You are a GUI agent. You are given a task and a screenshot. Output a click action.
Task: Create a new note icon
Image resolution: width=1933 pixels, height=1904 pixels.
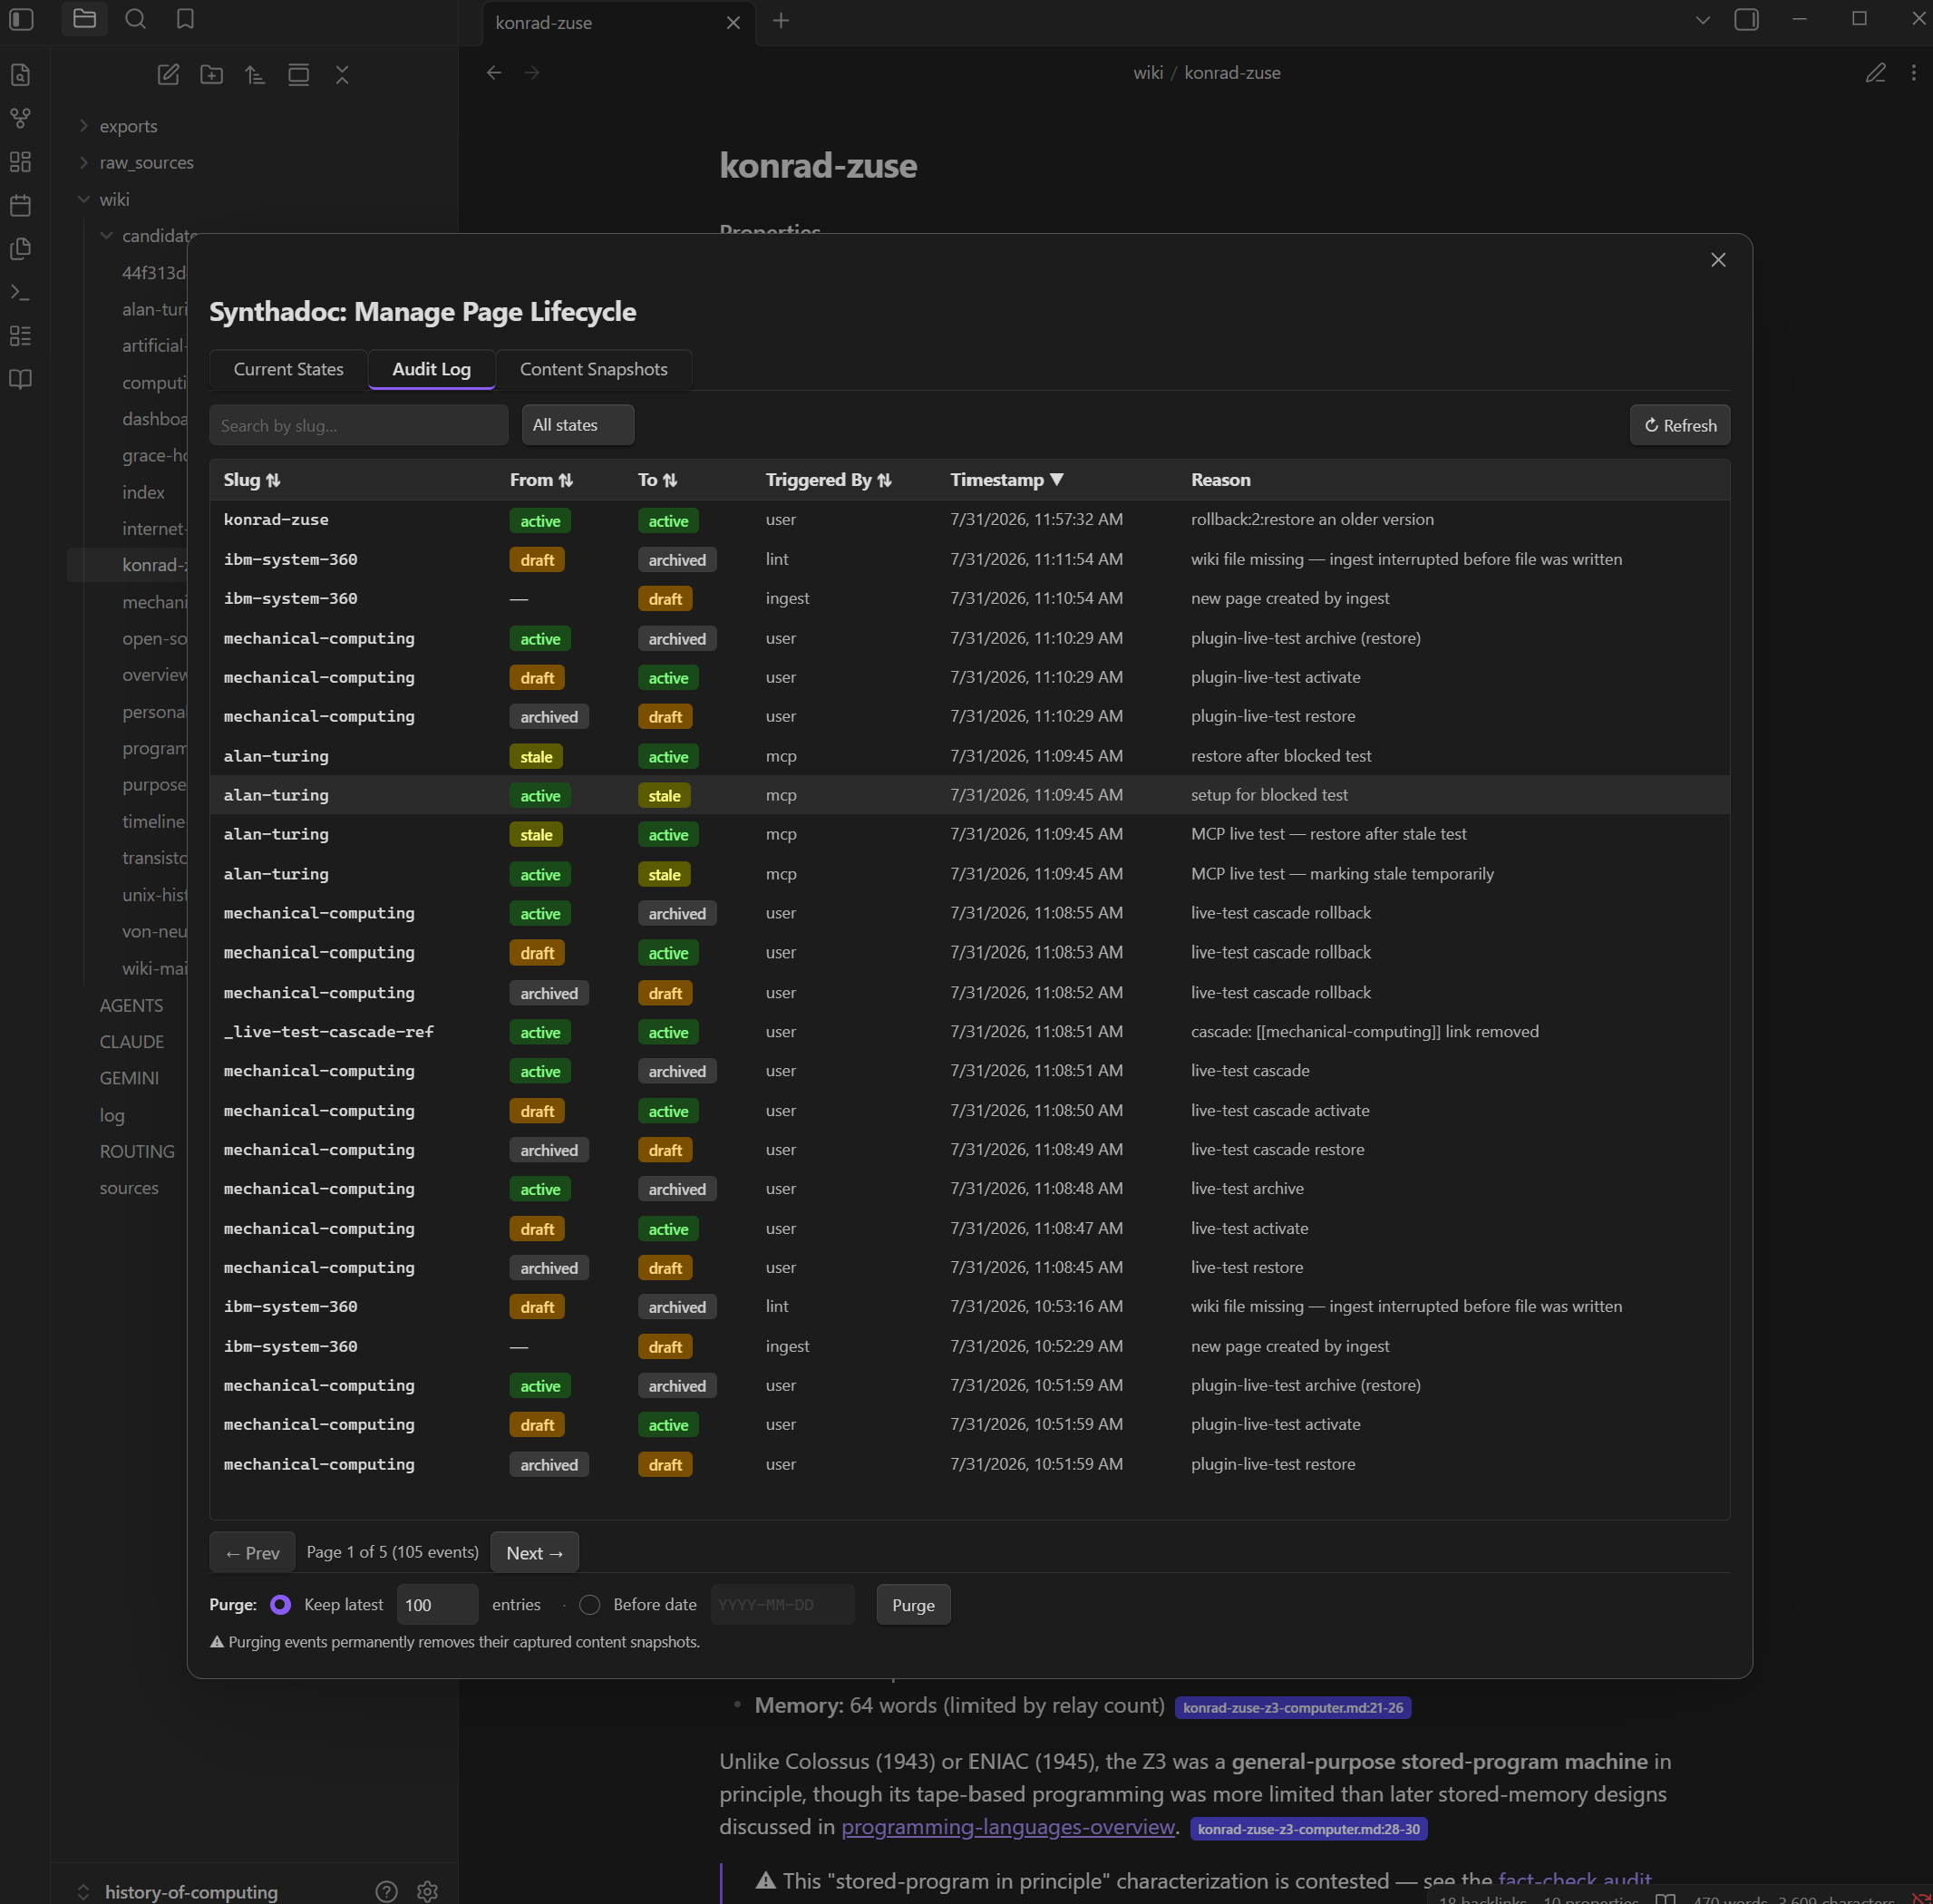click(x=168, y=74)
